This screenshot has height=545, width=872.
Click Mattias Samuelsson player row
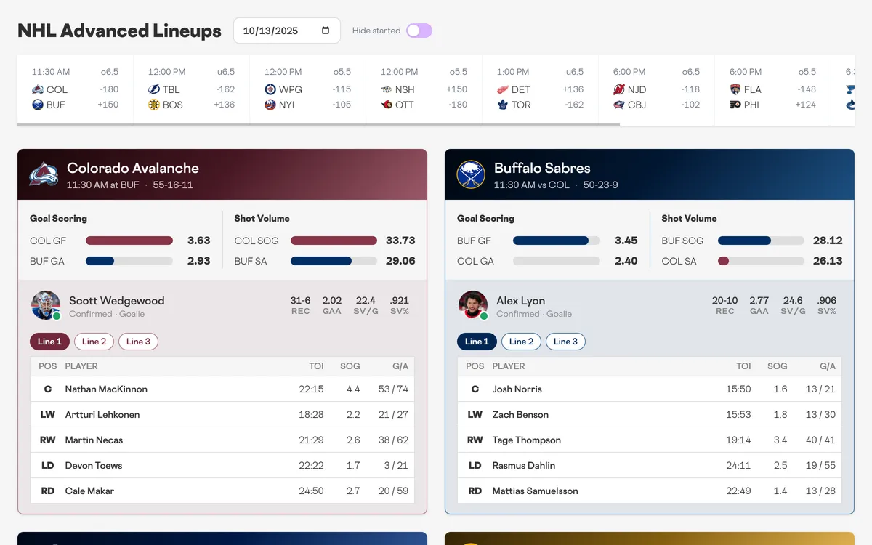click(x=650, y=490)
